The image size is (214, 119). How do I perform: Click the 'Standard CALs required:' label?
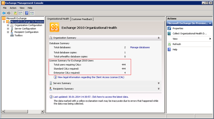pyautogui.click(x=66, y=69)
